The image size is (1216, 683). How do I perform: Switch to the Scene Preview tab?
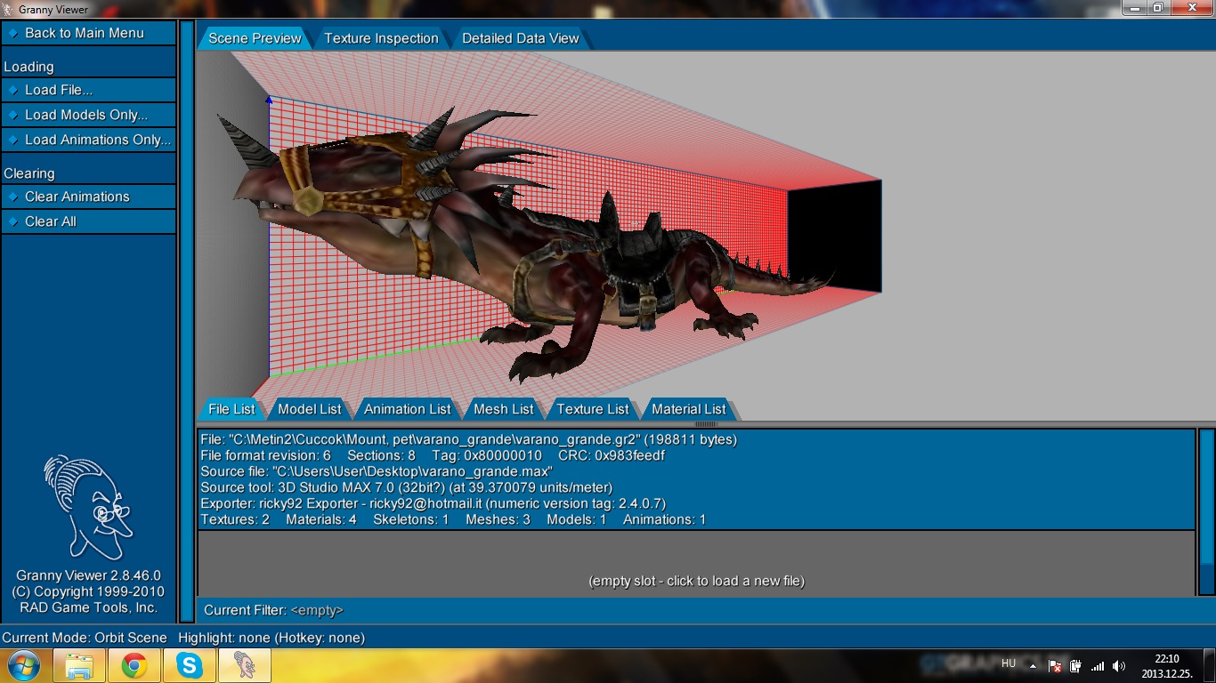[x=255, y=38]
